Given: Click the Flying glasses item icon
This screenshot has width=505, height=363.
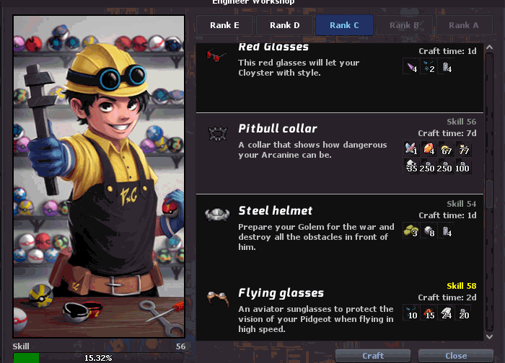Looking at the screenshot, I should [218, 298].
